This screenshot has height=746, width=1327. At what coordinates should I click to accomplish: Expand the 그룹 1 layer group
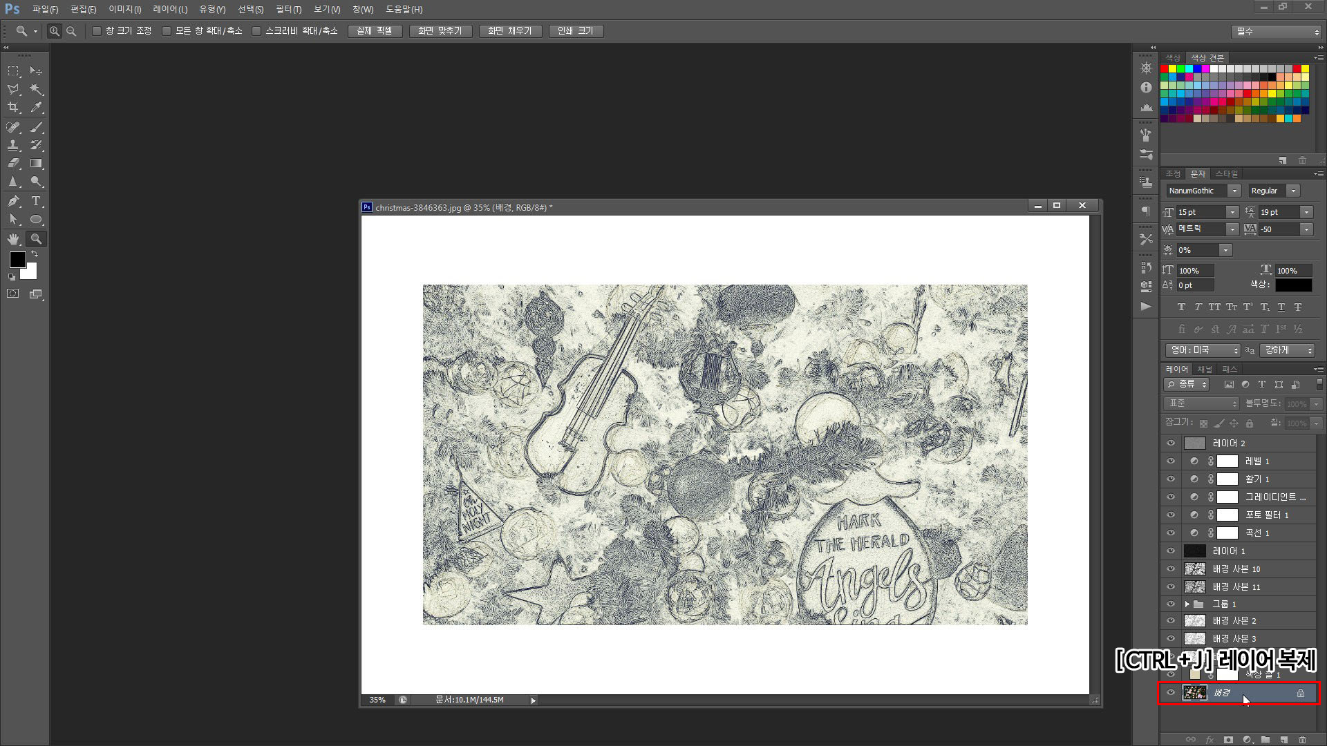(1187, 604)
